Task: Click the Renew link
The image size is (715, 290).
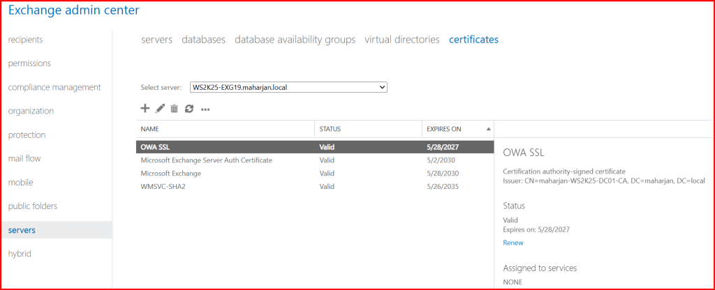Action: click(x=513, y=243)
